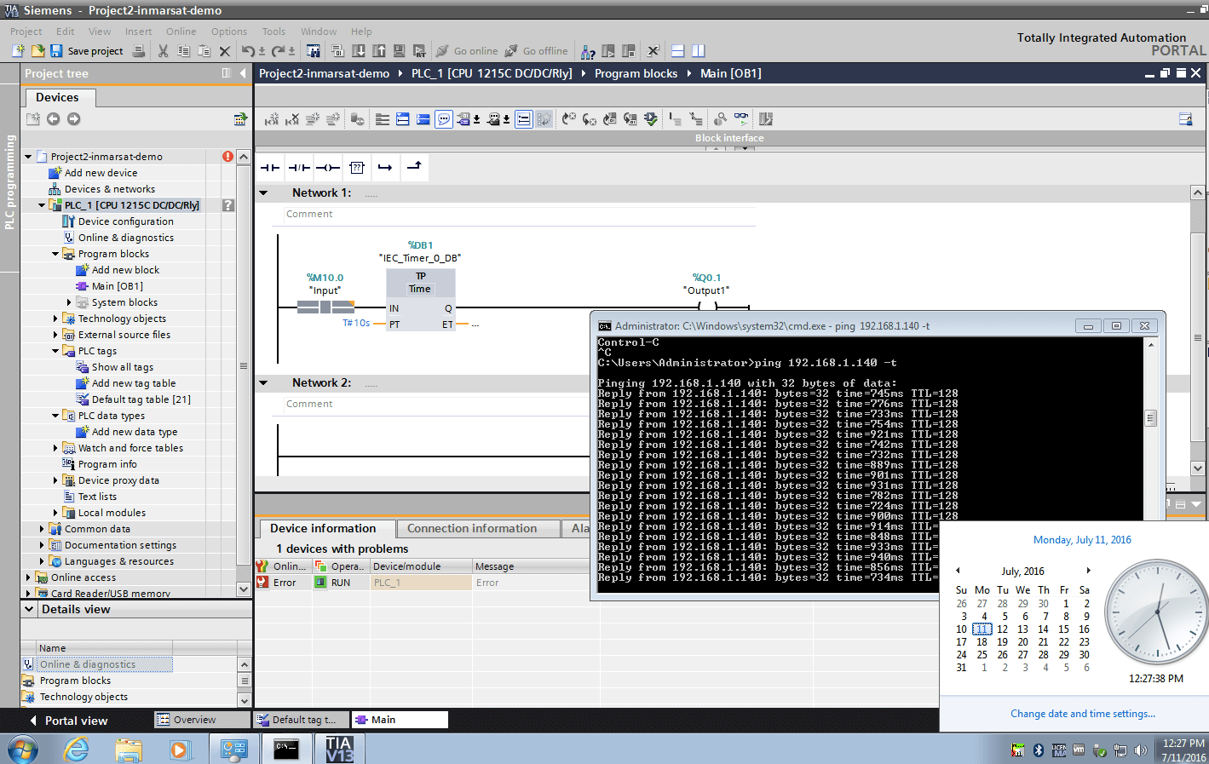
Task: Select the Device information tab
Action: [324, 529]
